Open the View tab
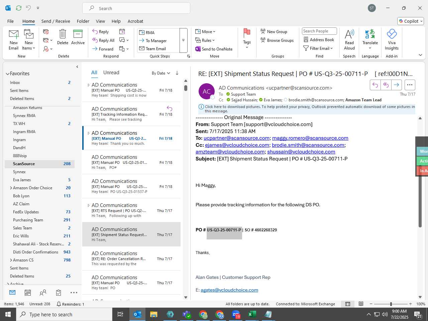The image size is (428, 321). coord(100,21)
